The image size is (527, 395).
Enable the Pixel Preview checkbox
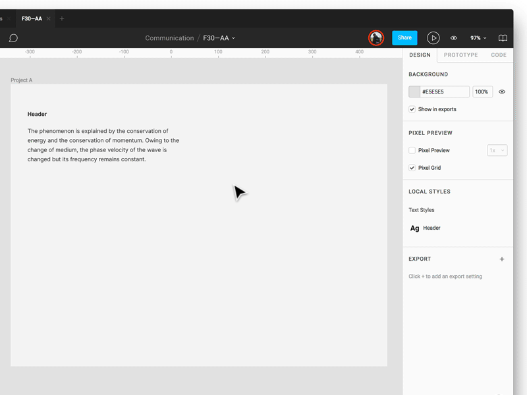coord(412,151)
